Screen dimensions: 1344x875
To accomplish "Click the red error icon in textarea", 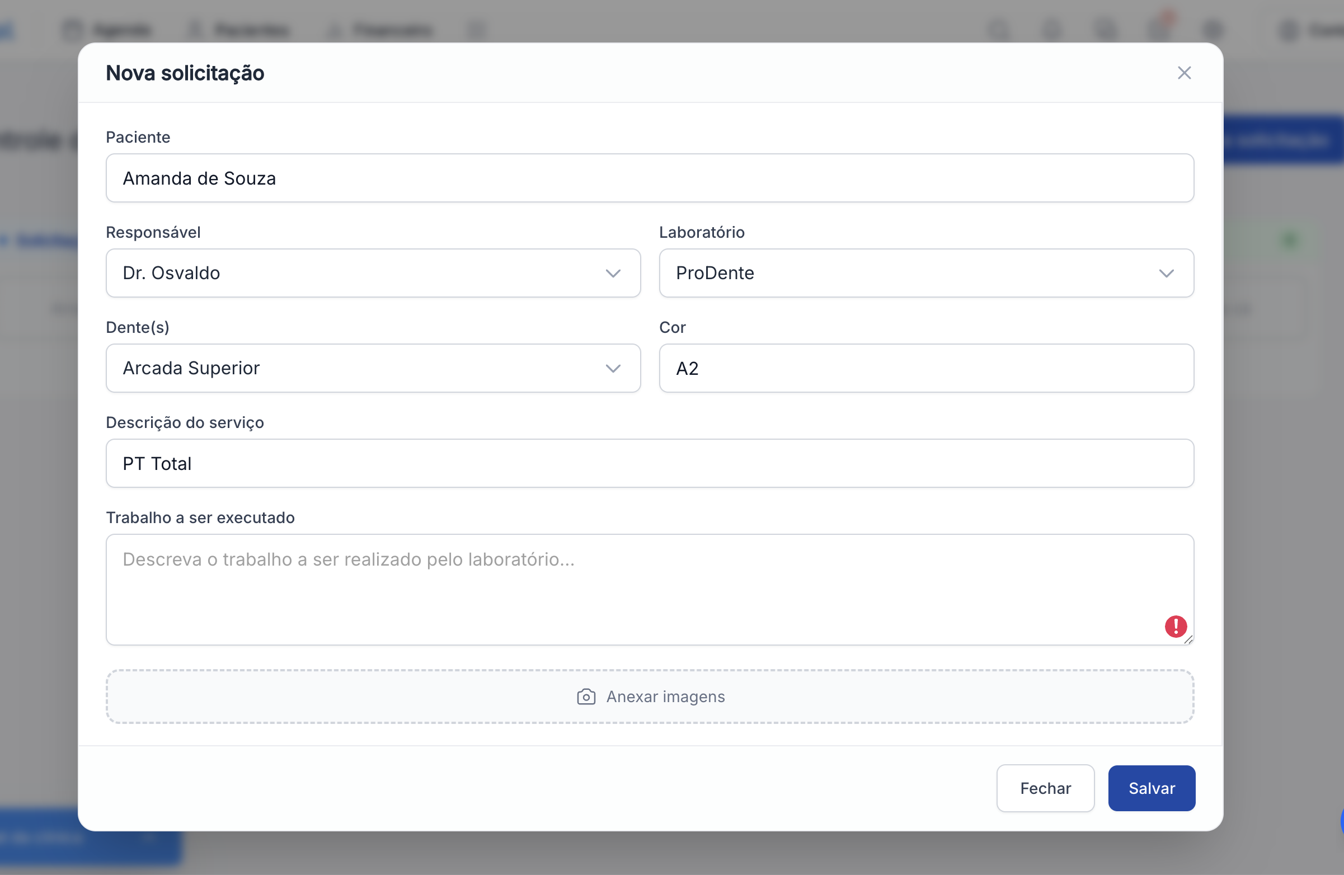I will point(1176,626).
